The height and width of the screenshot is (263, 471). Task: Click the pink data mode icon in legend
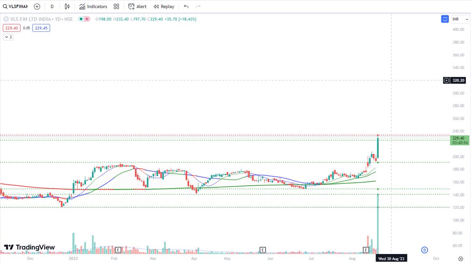point(87,19)
